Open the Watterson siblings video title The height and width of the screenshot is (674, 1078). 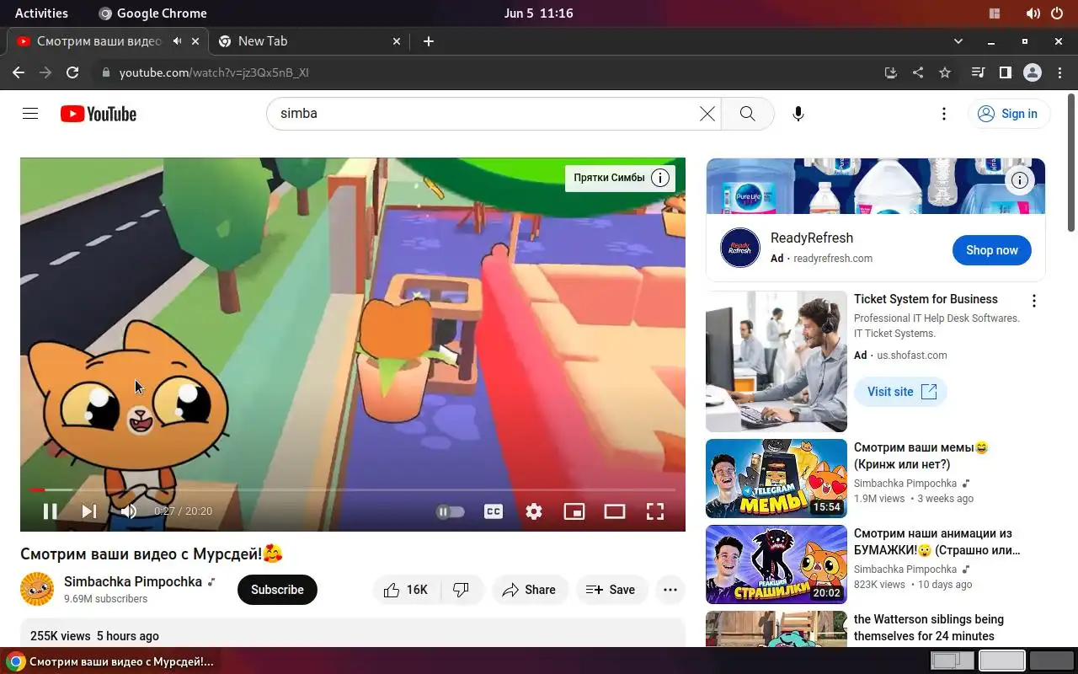click(929, 628)
